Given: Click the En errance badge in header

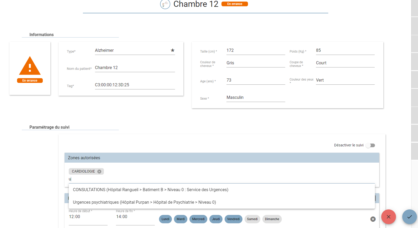Looking at the screenshot, I should (x=235, y=4).
